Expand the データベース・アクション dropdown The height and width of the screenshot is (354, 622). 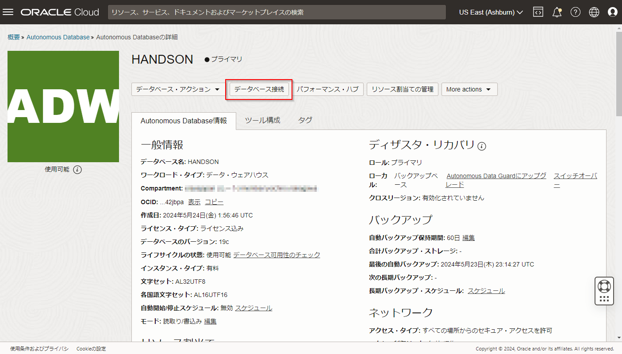tap(178, 89)
